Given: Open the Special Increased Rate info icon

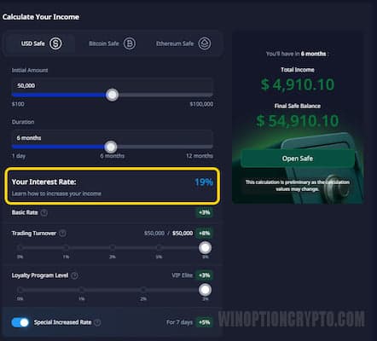Looking at the screenshot, I should click(97, 322).
